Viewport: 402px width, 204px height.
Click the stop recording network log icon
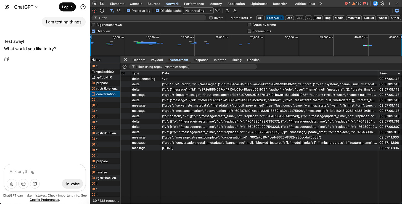coord(94,11)
